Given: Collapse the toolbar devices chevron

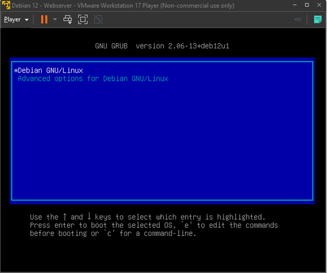Looking at the screenshot, I should pyautogui.click(x=298, y=19).
